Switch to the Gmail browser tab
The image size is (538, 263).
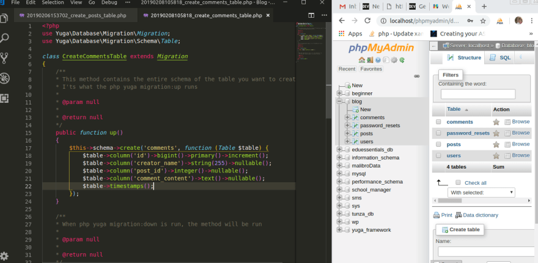347,7
